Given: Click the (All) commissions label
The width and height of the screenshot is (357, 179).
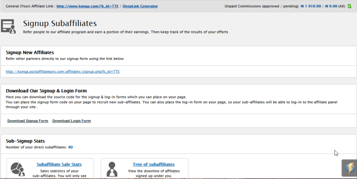Looking at the screenshot, I should tap(342, 6).
